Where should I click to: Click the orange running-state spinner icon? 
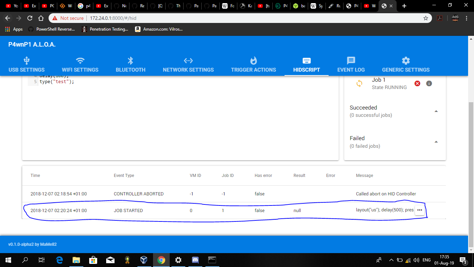(x=359, y=83)
